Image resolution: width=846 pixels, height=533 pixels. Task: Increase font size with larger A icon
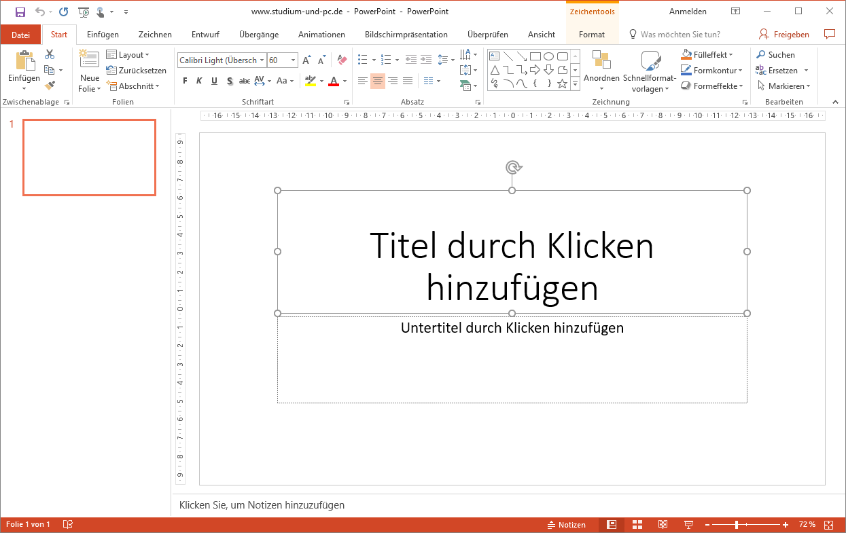[306, 60]
